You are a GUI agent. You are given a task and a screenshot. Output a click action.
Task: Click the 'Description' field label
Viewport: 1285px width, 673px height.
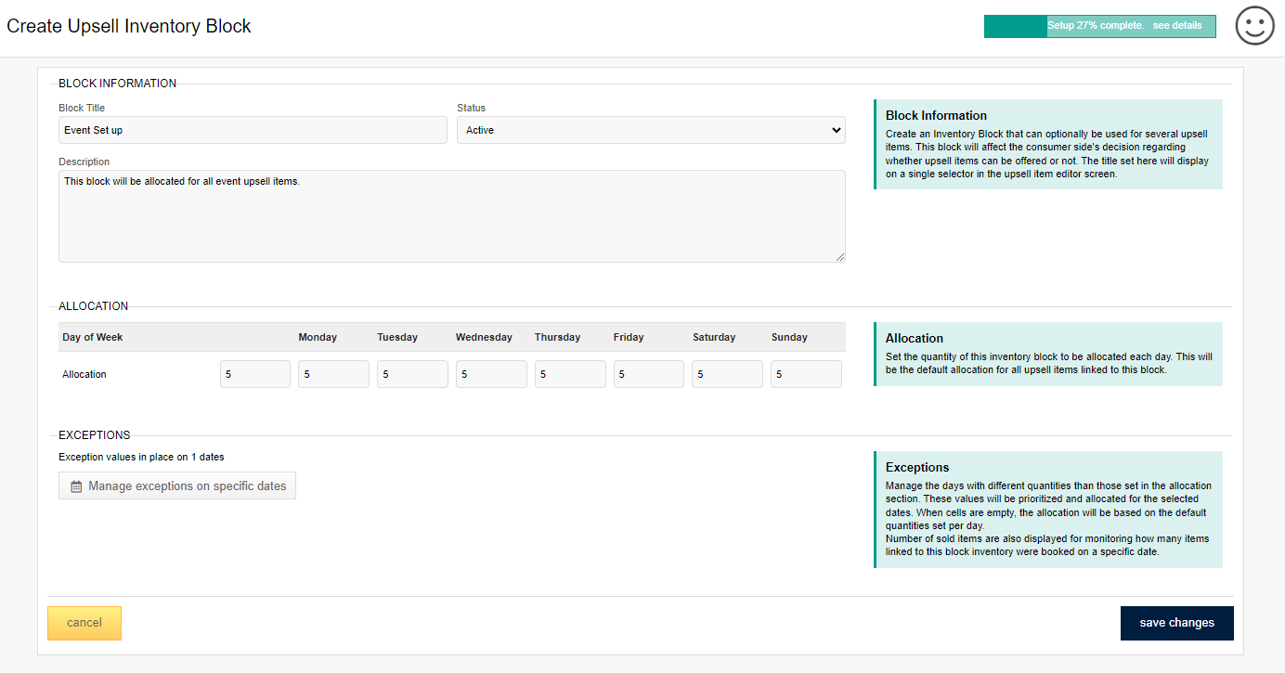coord(84,162)
